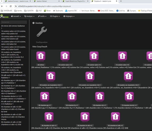
Task: Open the 00 entree Radiateur 1 CozyTouch icon
Action: (x=41, y=56)
